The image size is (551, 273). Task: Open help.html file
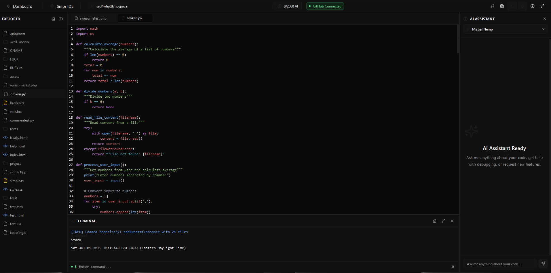pos(33,146)
